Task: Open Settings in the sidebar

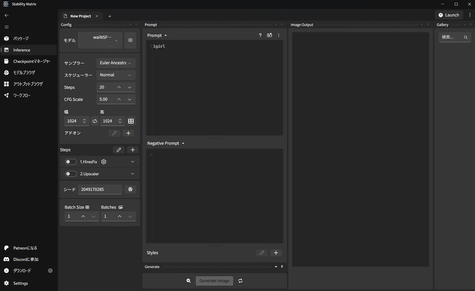Action: point(28,283)
